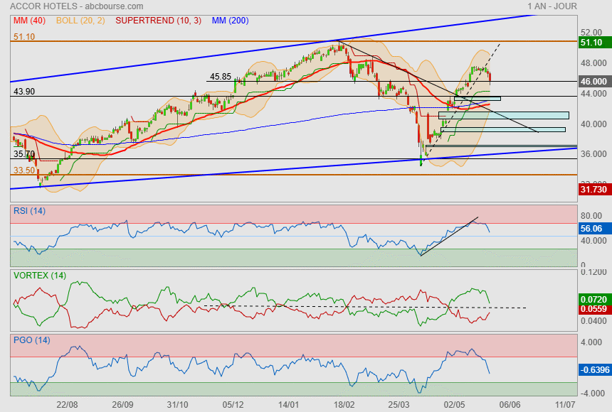Click the Vortex 0.1200 axis value

593,272
